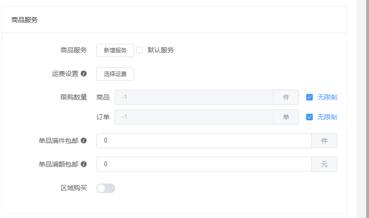The image size is (369, 218).
Task: Focus the 单品满件包邮 input field
Action: pos(204,141)
